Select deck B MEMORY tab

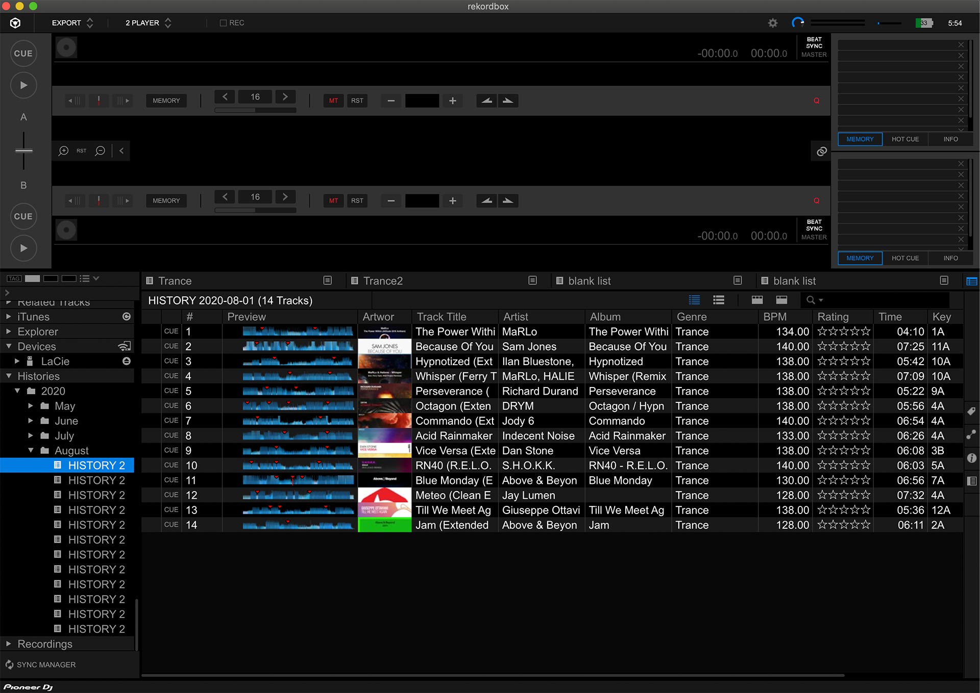860,259
